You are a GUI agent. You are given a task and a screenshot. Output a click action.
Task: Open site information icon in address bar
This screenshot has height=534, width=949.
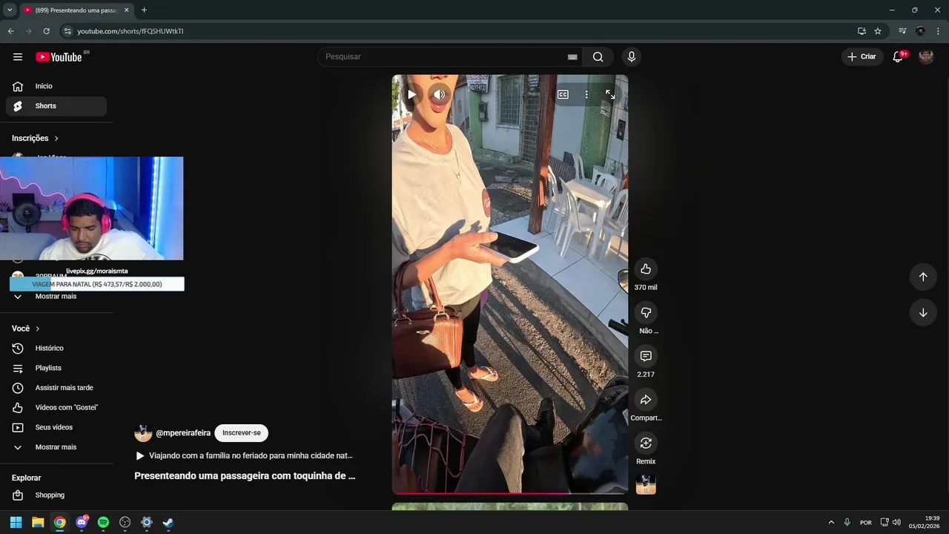pos(67,31)
